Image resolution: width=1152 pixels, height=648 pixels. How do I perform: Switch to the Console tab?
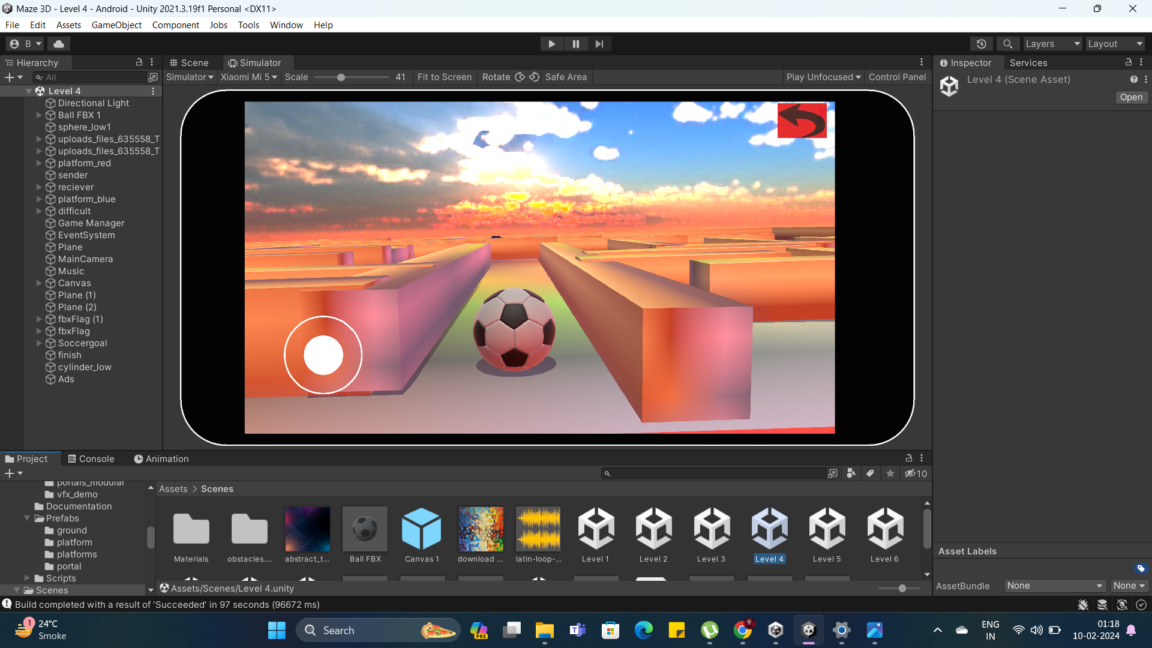click(91, 458)
